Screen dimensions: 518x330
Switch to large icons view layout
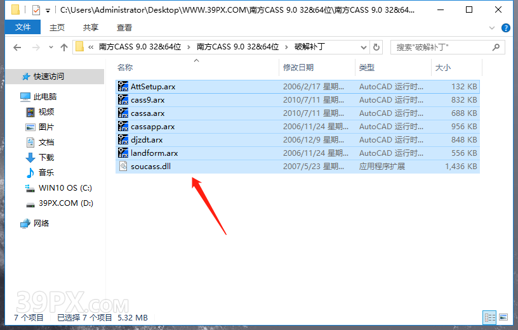coord(503,317)
